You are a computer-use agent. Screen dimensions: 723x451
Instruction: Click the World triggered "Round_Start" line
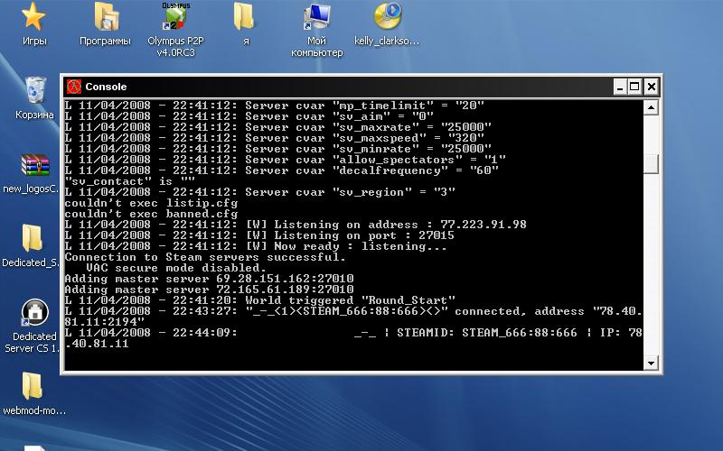(260, 300)
